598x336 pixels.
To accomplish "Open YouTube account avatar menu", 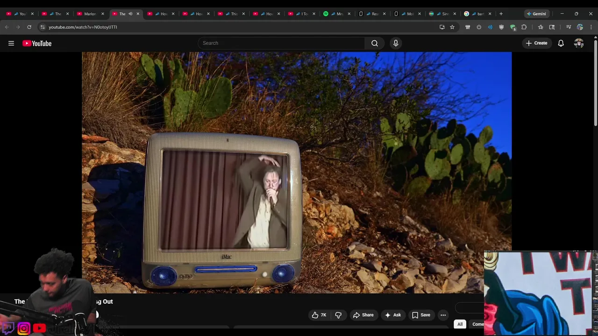I will click(x=579, y=43).
